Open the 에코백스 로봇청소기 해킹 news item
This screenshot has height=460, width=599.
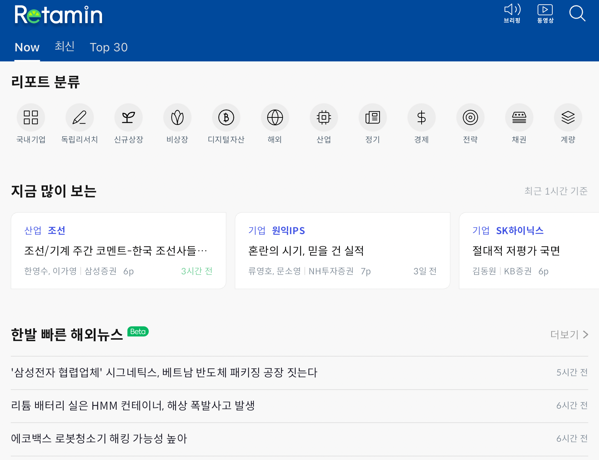point(299,439)
